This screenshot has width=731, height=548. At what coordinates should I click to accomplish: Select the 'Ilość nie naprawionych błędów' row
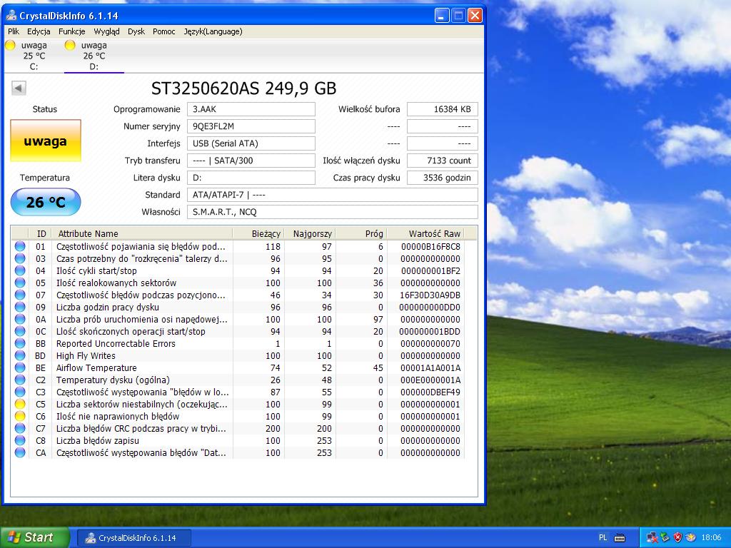[x=238, y=416]
